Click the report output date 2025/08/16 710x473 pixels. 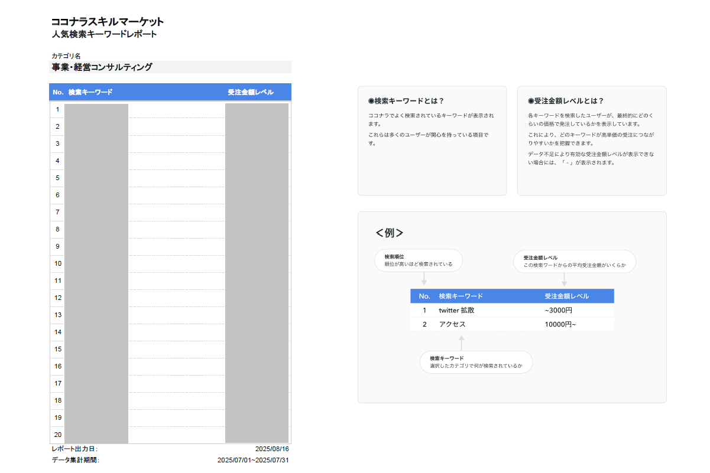pyautogui.click(x=272, y=449)
